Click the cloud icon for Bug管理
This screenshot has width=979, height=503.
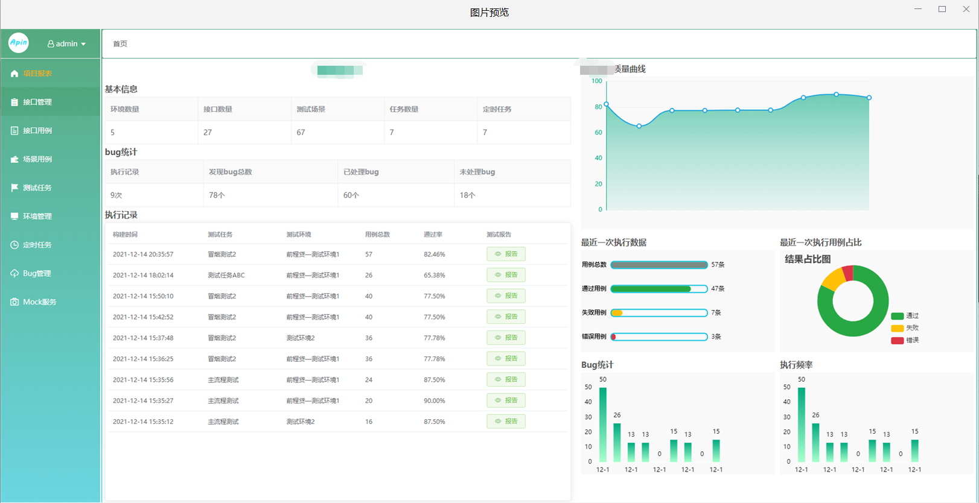point(14,274)
